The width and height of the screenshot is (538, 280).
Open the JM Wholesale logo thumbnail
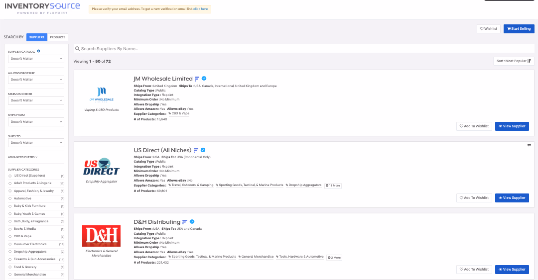tap(102, 94)
